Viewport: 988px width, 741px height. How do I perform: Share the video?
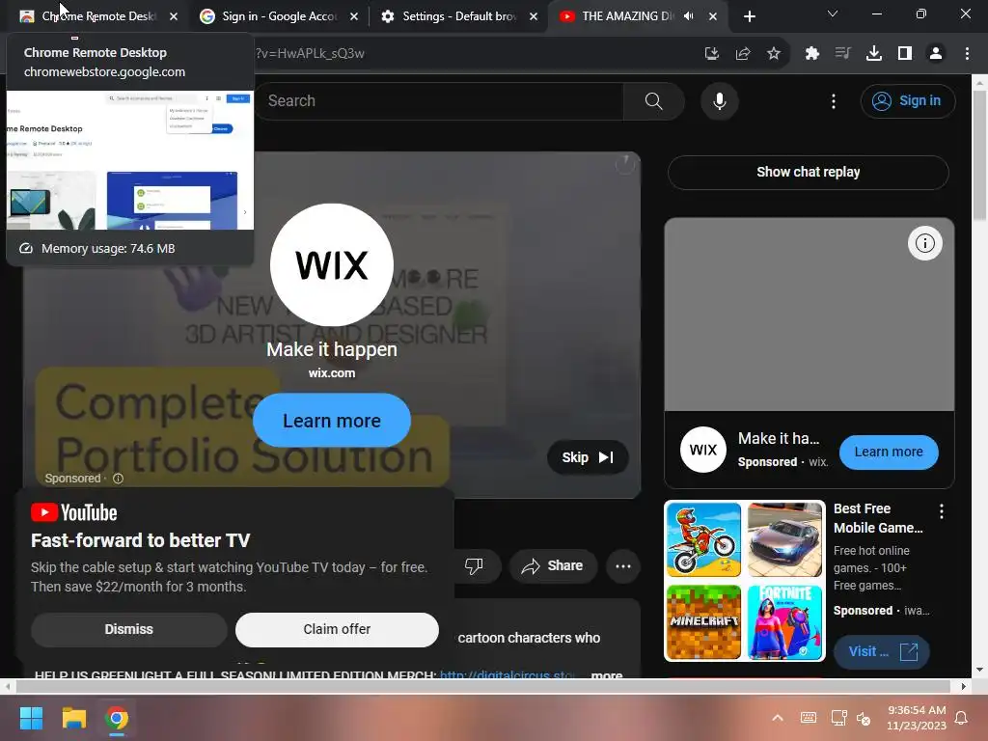[x=553, y=565]
